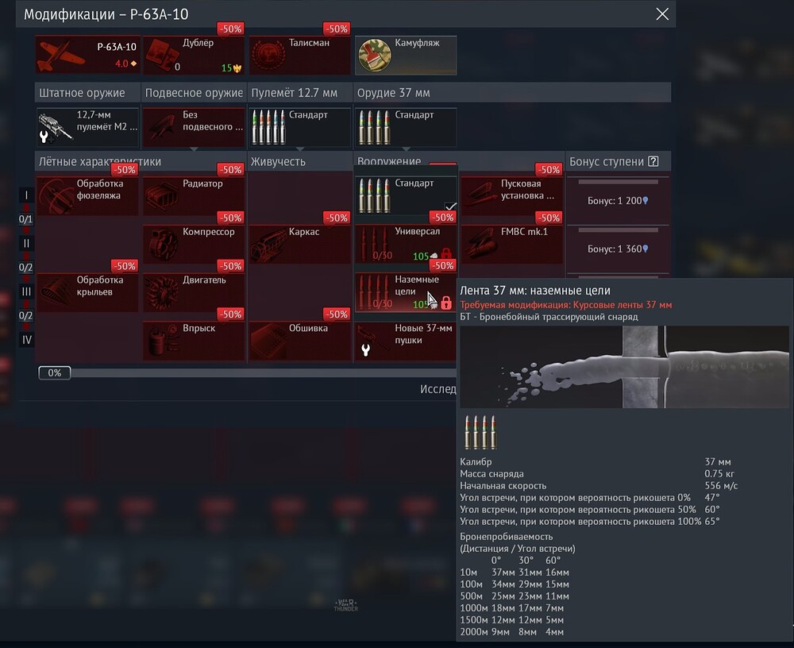
Task: Open the Дублёр backup vehicle slot
Action: pos(194,55)
